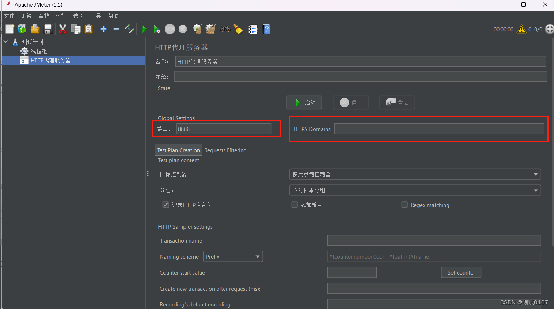
Task: Select 线程组 in the tree
Action: coord(39,51)
